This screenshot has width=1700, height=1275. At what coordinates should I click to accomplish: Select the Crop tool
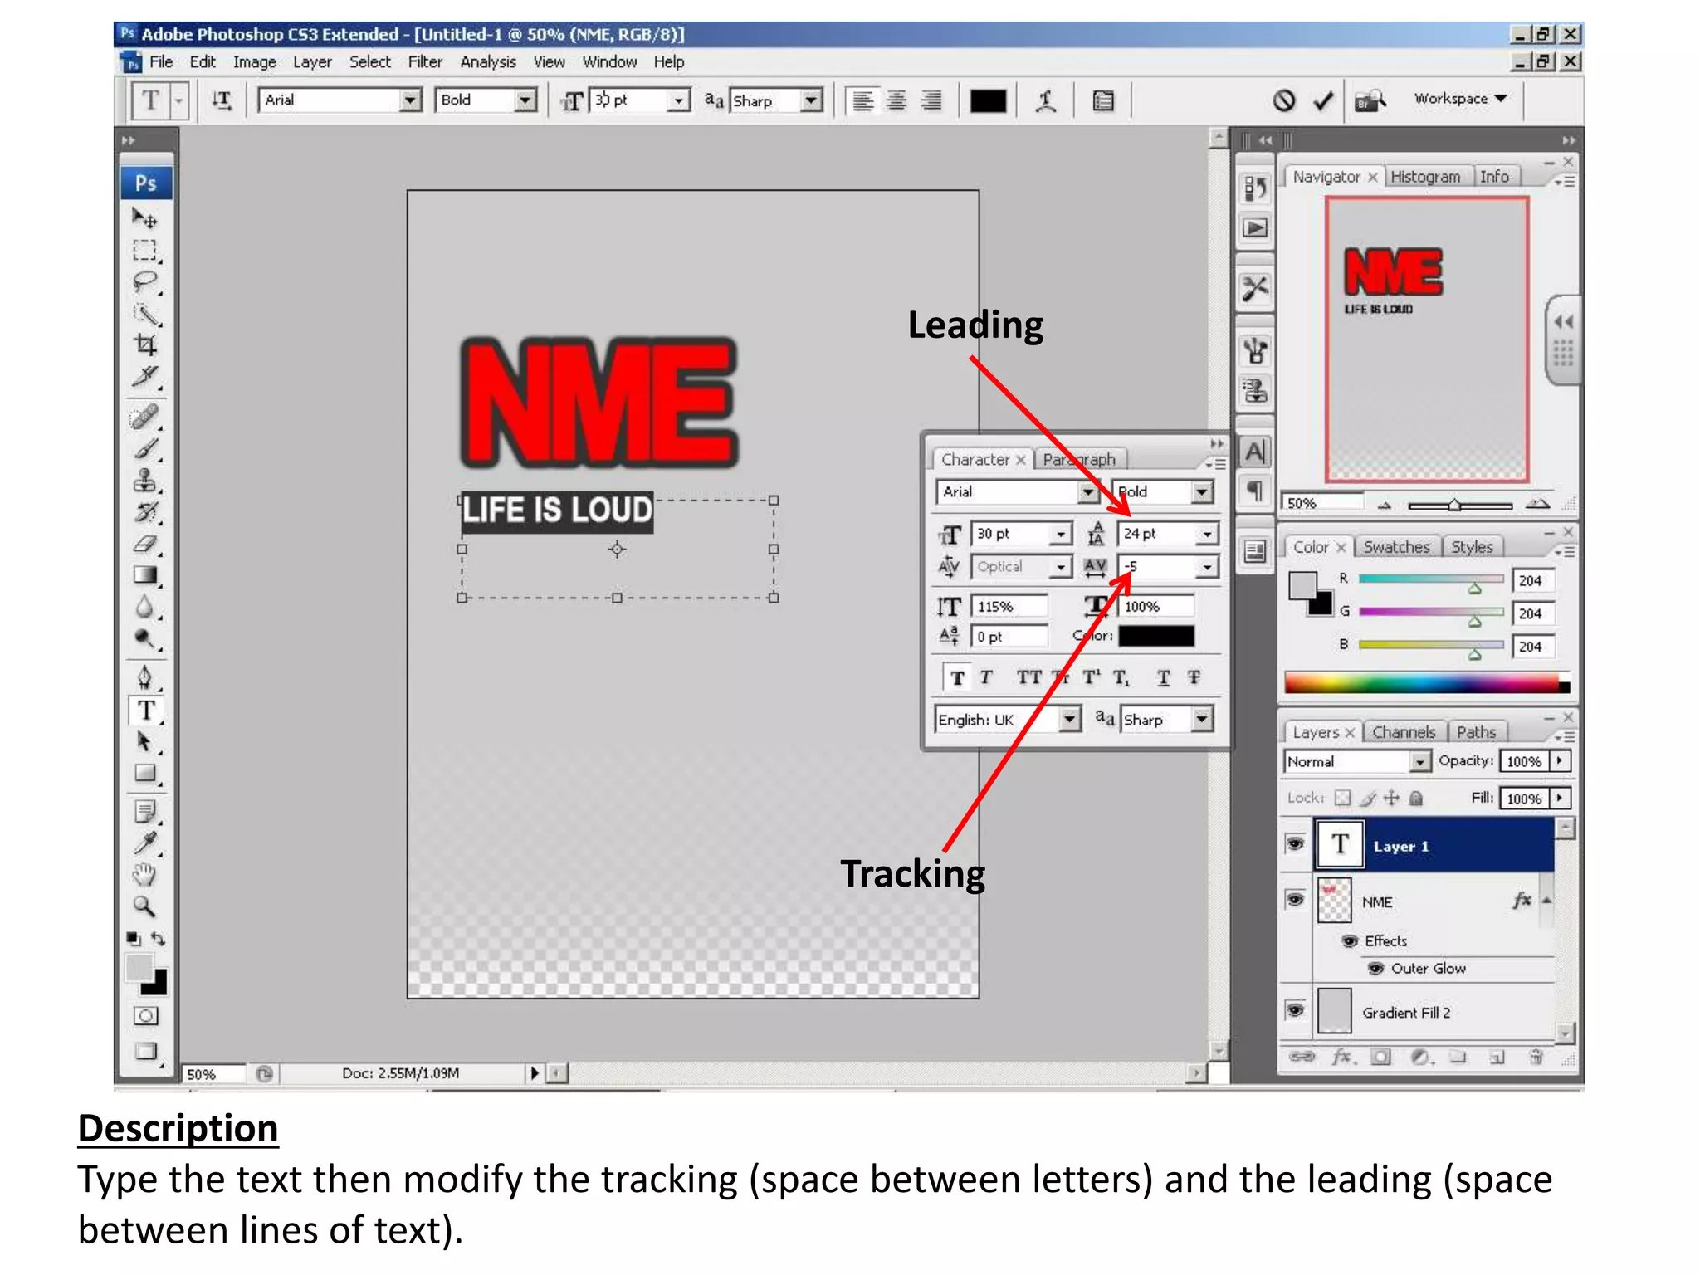(145, 344)
